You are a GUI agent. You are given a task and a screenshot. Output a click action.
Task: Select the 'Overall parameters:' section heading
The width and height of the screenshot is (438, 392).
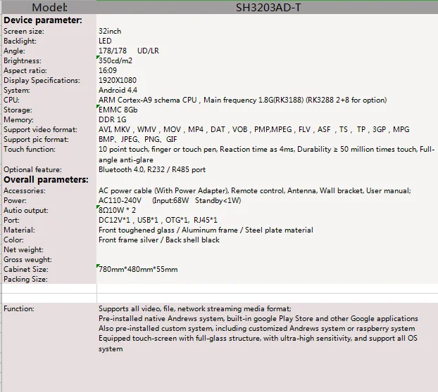(46, 180)
